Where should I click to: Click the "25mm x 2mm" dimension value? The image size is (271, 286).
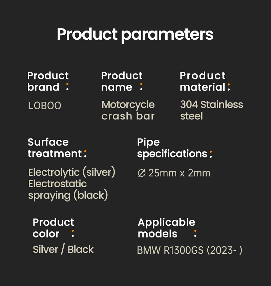pyautogui.click(x=180, y=173)
